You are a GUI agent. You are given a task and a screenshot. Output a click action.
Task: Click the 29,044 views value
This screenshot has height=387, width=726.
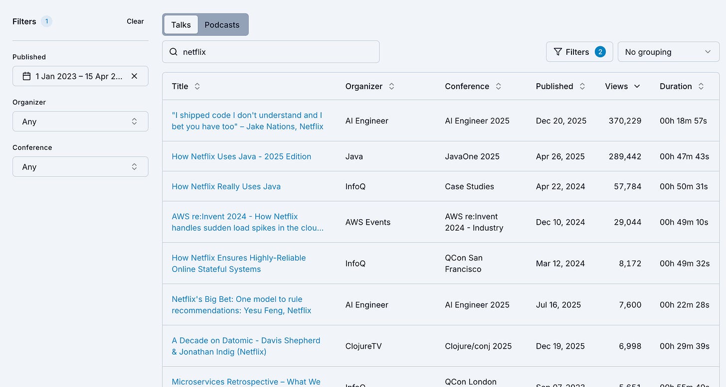point(627,222)
